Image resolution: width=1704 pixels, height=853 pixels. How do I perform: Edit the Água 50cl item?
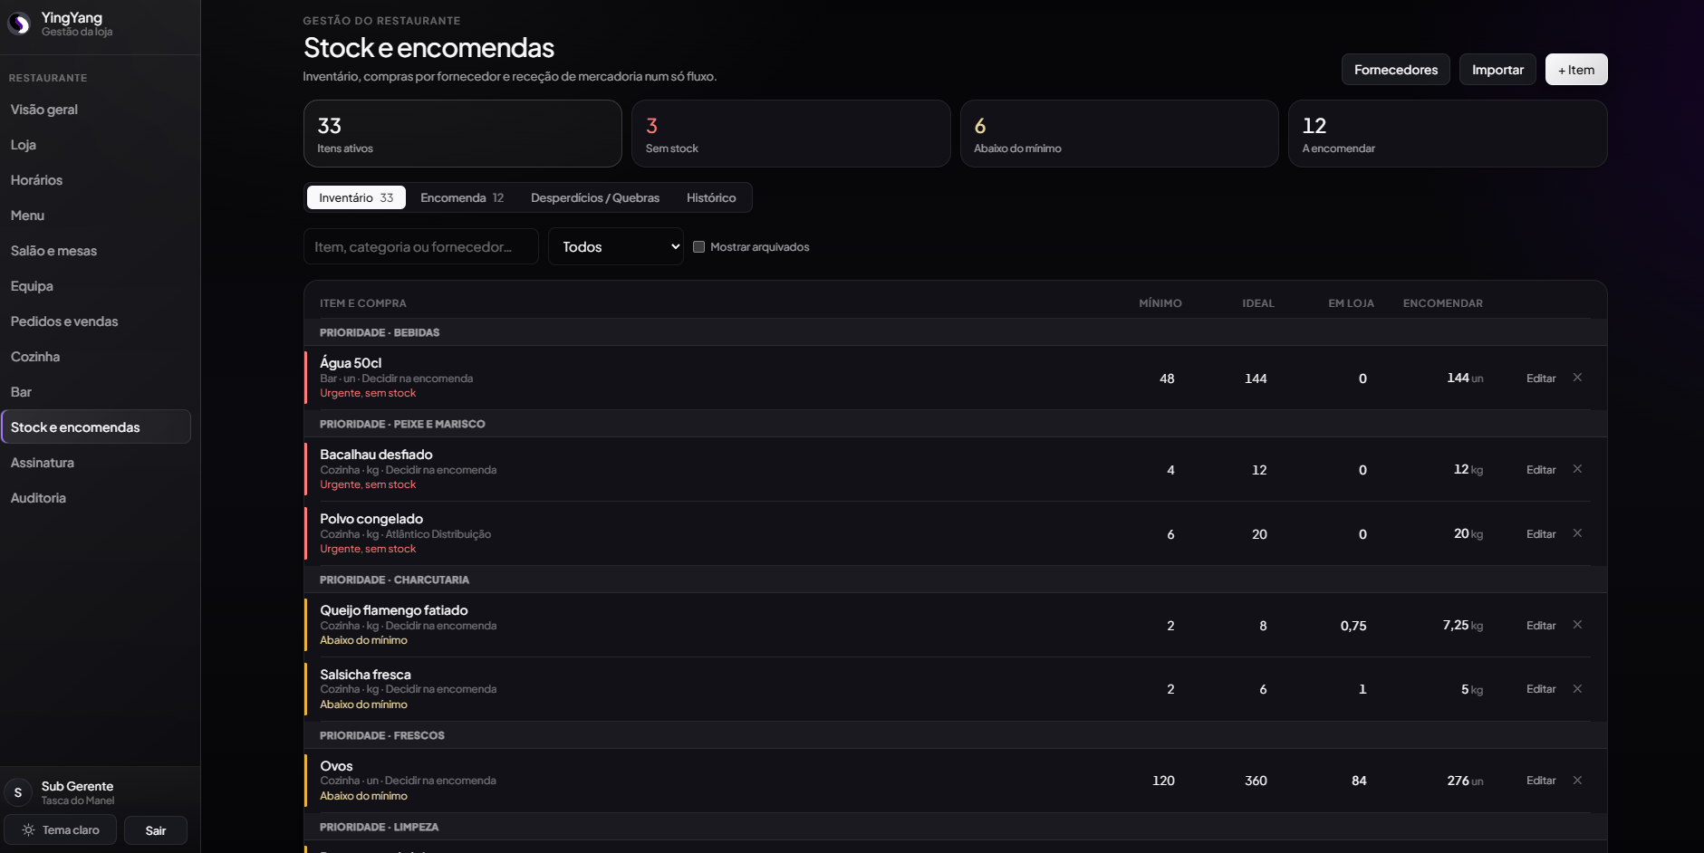[1541, 379]
